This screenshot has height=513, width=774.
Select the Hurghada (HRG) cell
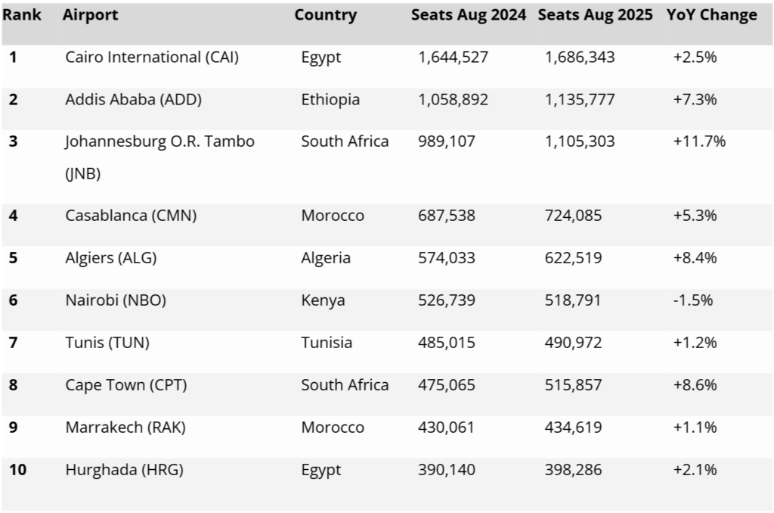(x=125, y=470)
